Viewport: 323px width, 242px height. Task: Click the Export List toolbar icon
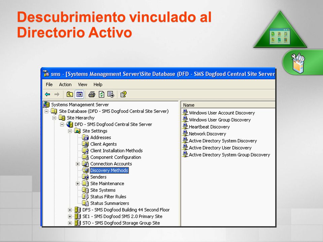111,94
